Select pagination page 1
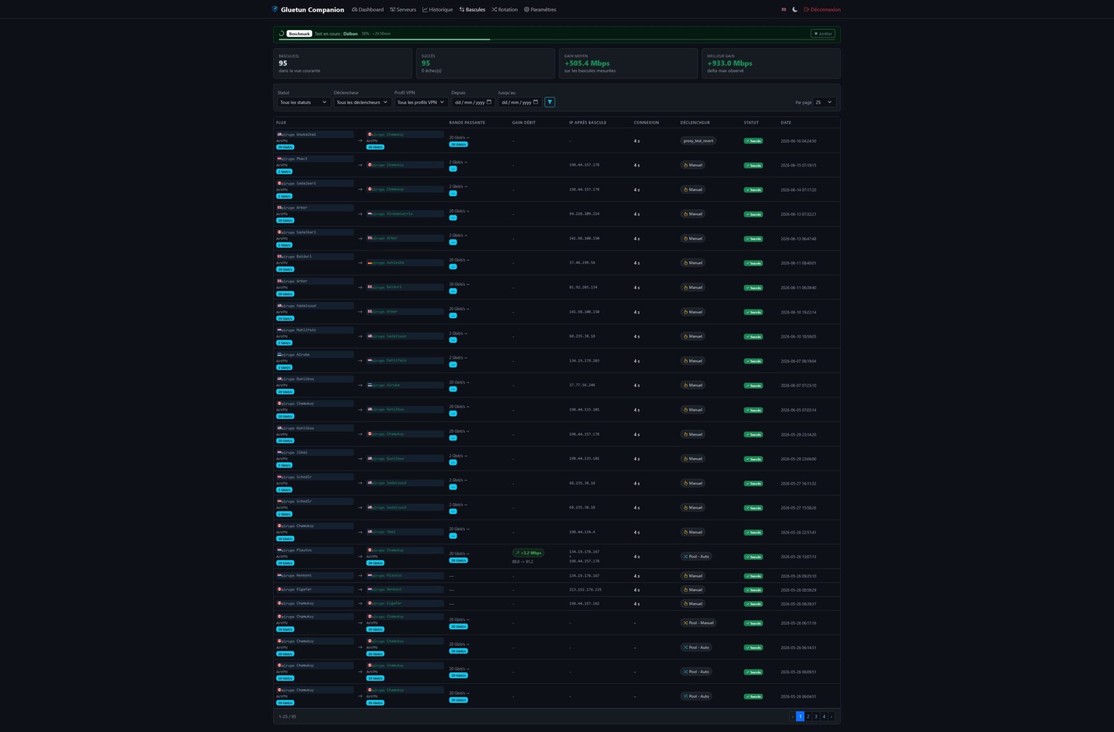1114x732 pixels. (x=800, y=717)
